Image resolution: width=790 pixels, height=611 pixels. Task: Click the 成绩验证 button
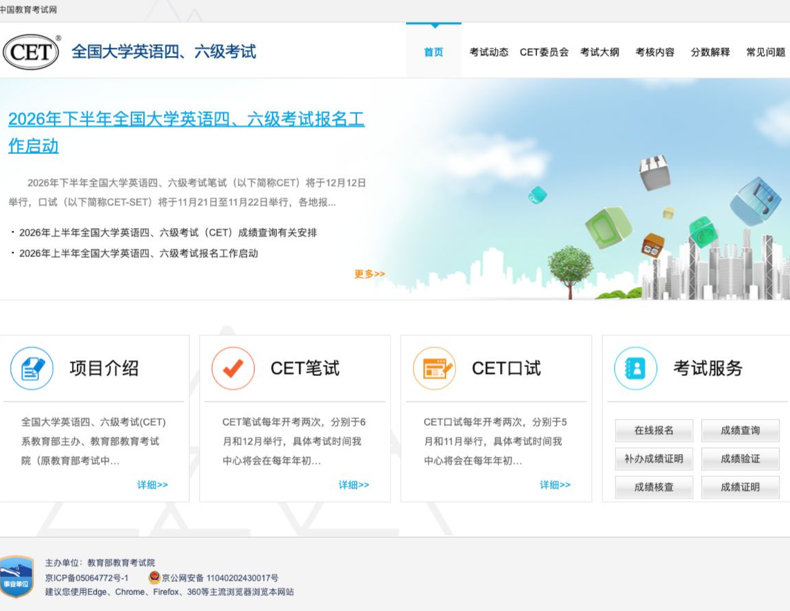[740, 458]
